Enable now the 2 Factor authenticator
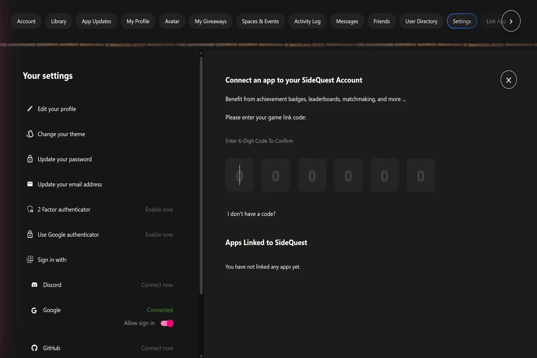The height and width of the screenshot is (358, 537). tap(159, 209)
